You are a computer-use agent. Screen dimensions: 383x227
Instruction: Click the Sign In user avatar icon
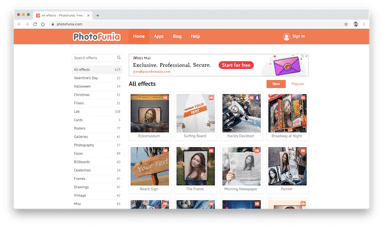tap(286, 37)
